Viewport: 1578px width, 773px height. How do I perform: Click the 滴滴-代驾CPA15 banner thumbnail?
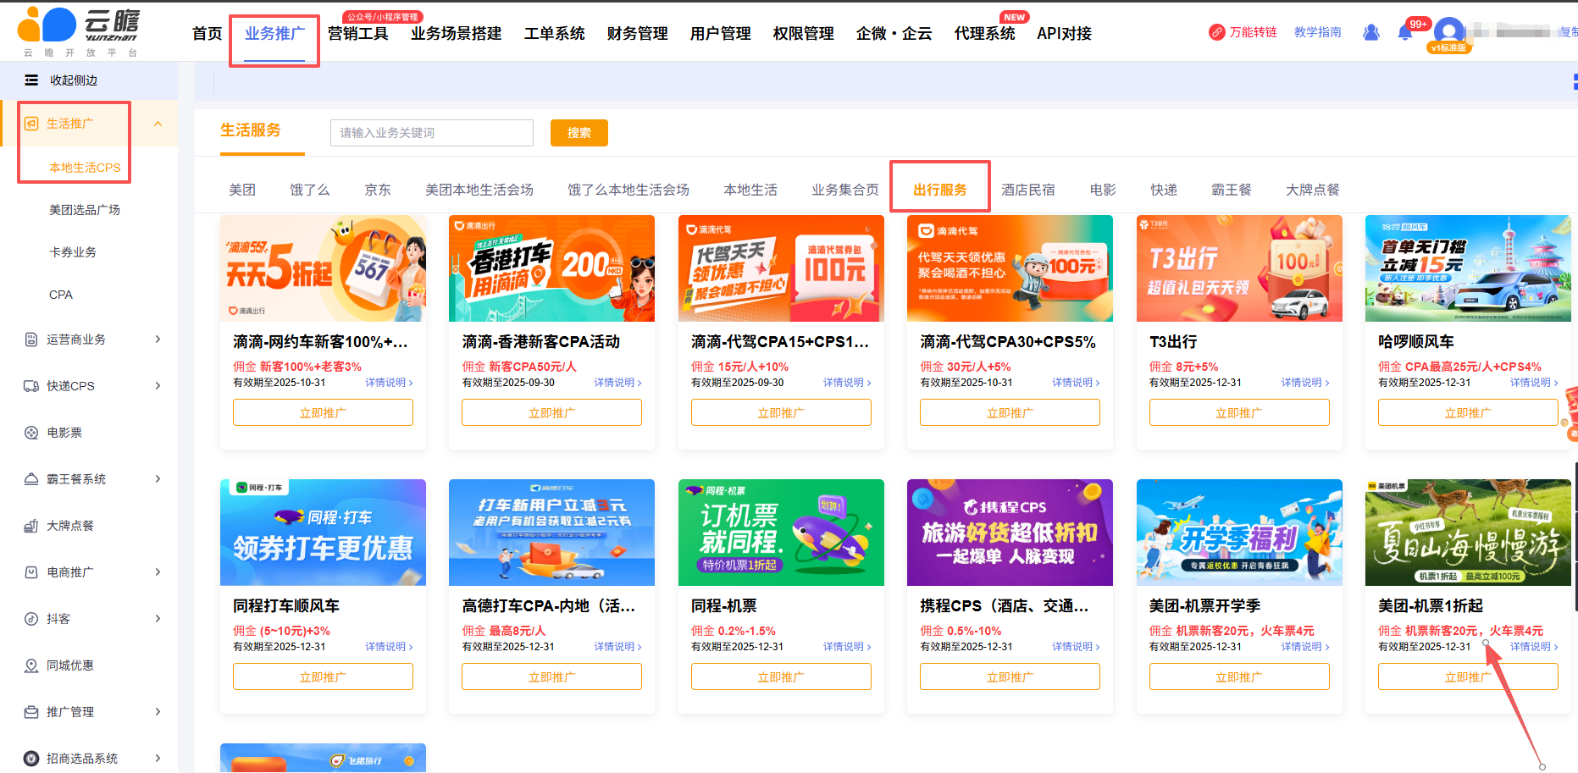click(x=781, y=268)
